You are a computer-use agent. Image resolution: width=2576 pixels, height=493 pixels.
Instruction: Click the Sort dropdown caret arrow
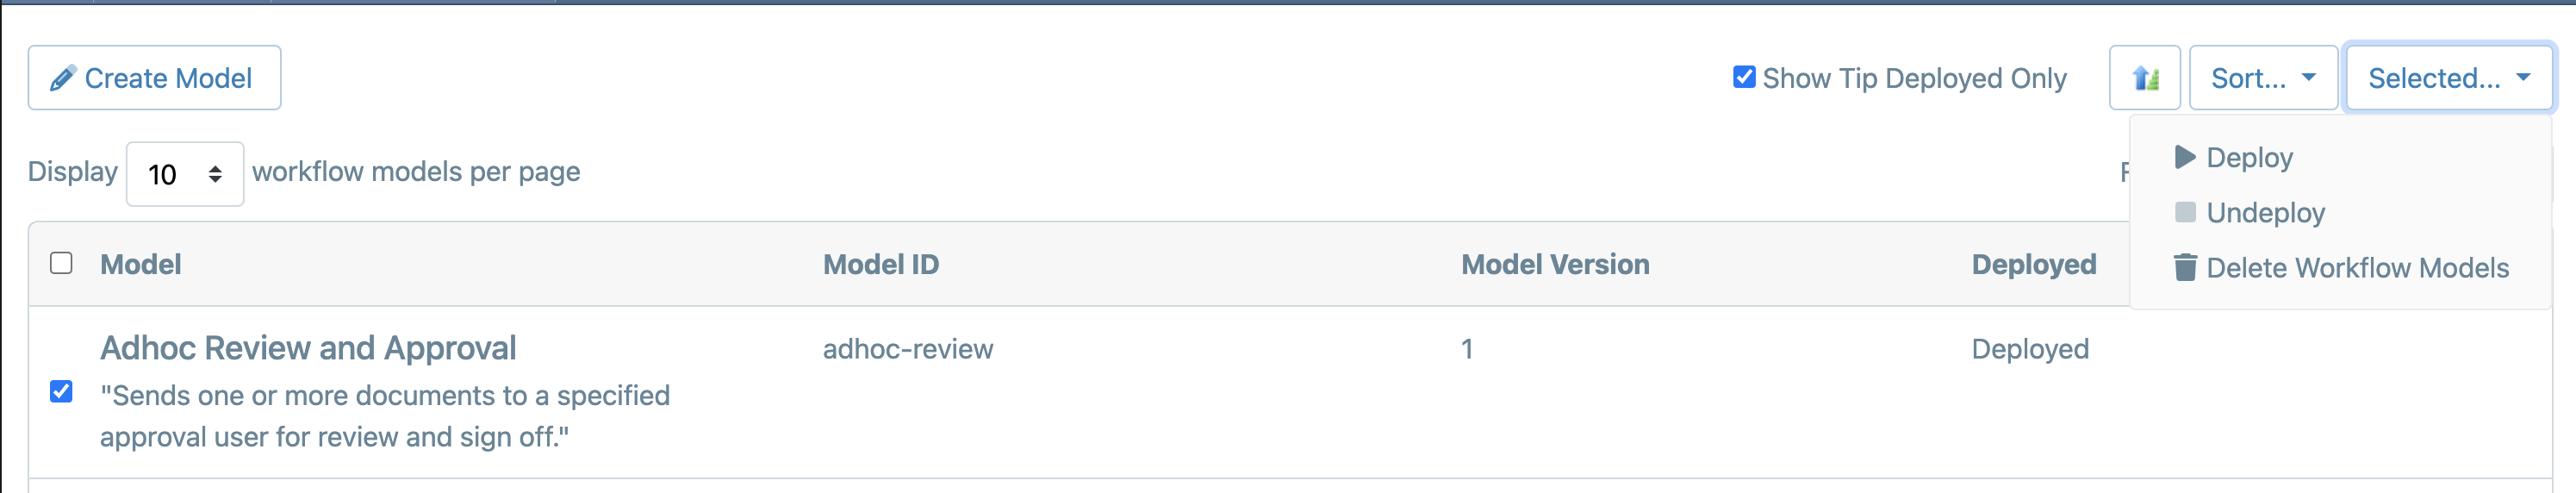(2309, 77)
